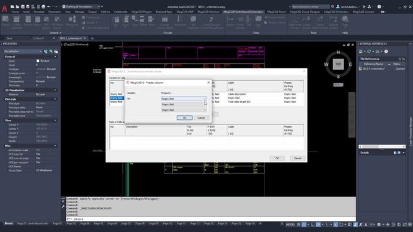Open the Annotate ribbon tab

39,12
